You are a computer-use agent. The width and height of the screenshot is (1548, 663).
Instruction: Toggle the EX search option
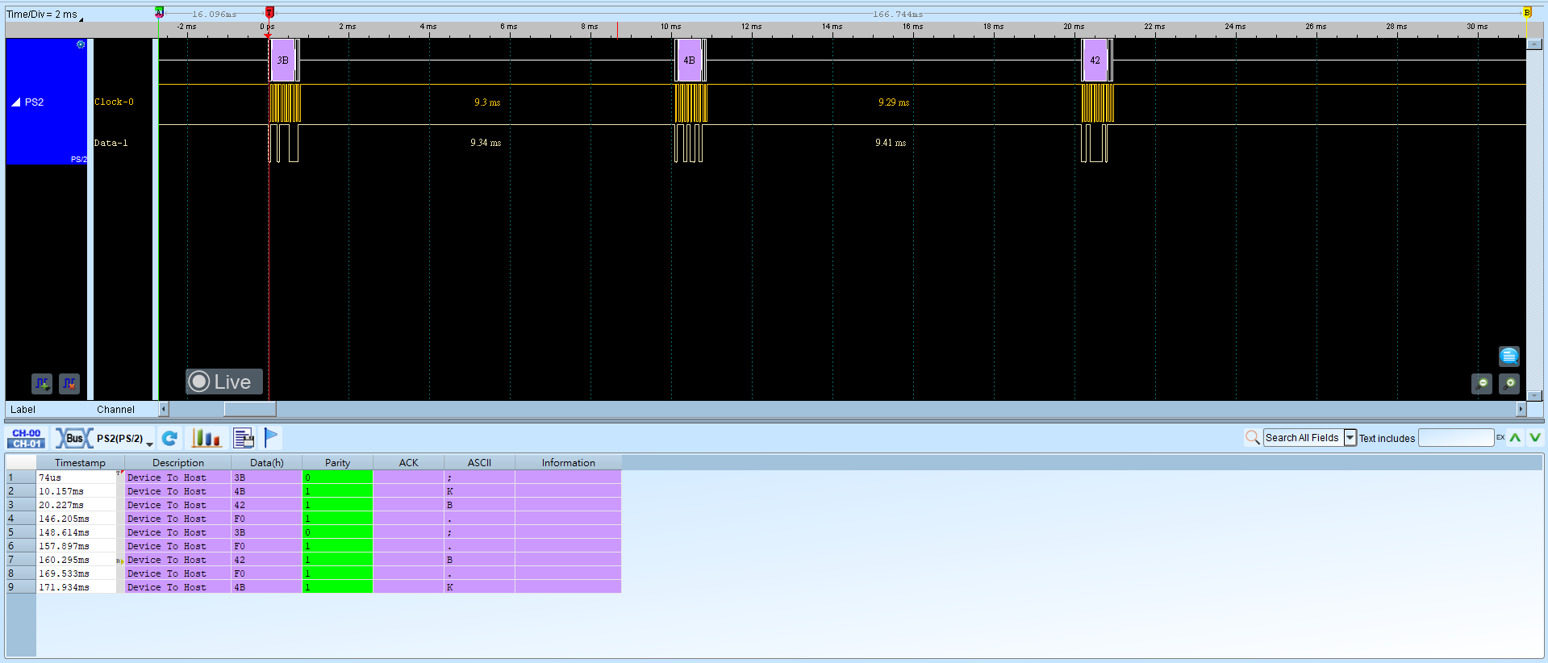click(x=1500, y=438)
